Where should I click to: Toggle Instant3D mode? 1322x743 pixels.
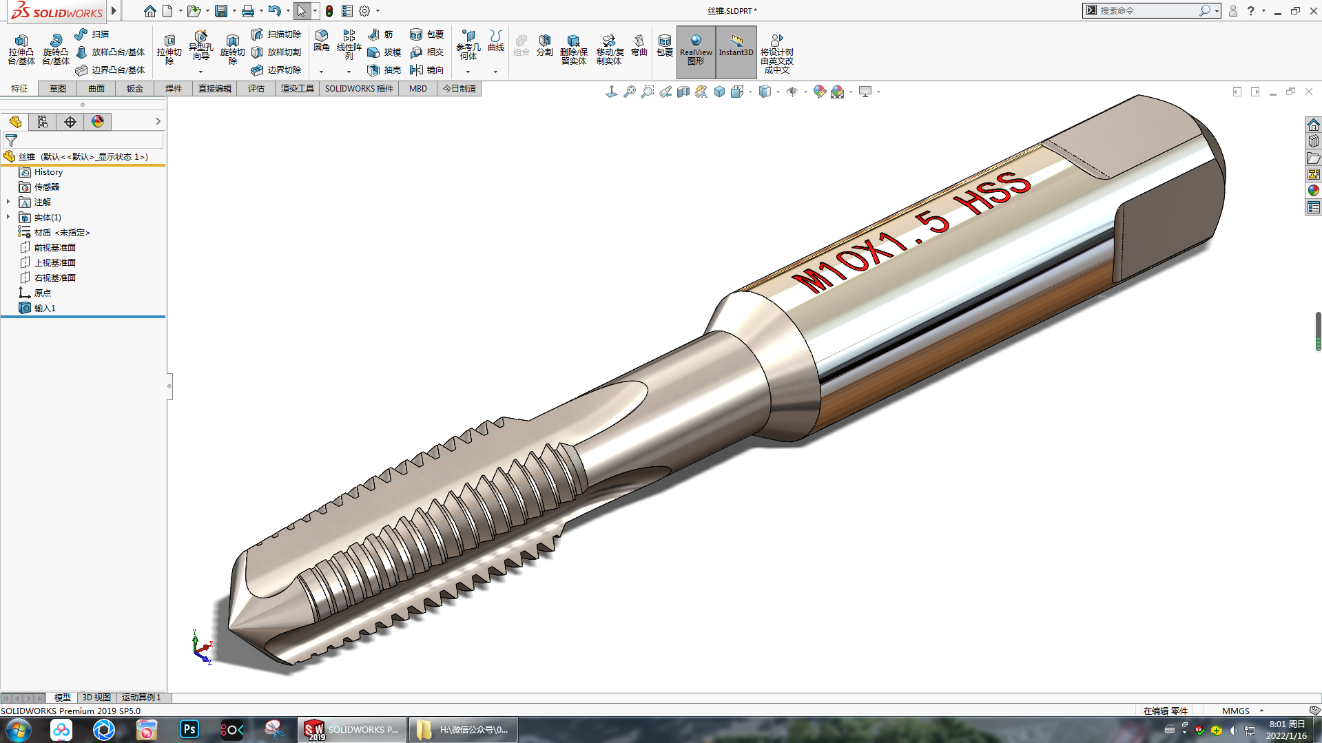(x=736, y=52)
